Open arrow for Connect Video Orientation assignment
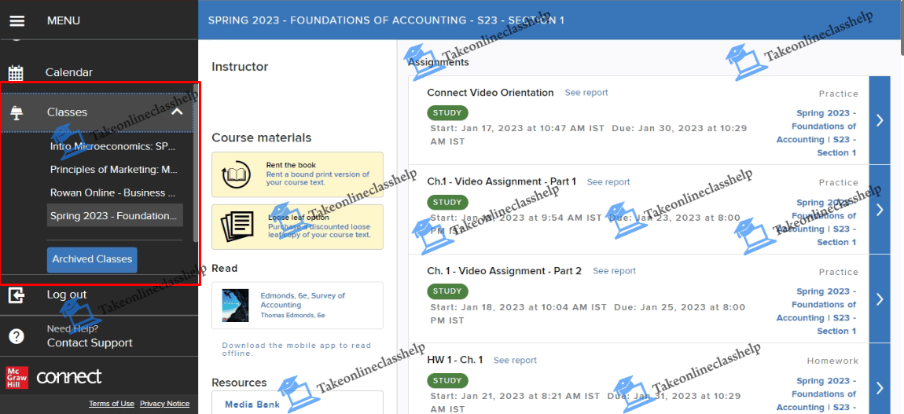The height and width of the screenshot is (414, 904). (x=880, y=120)
